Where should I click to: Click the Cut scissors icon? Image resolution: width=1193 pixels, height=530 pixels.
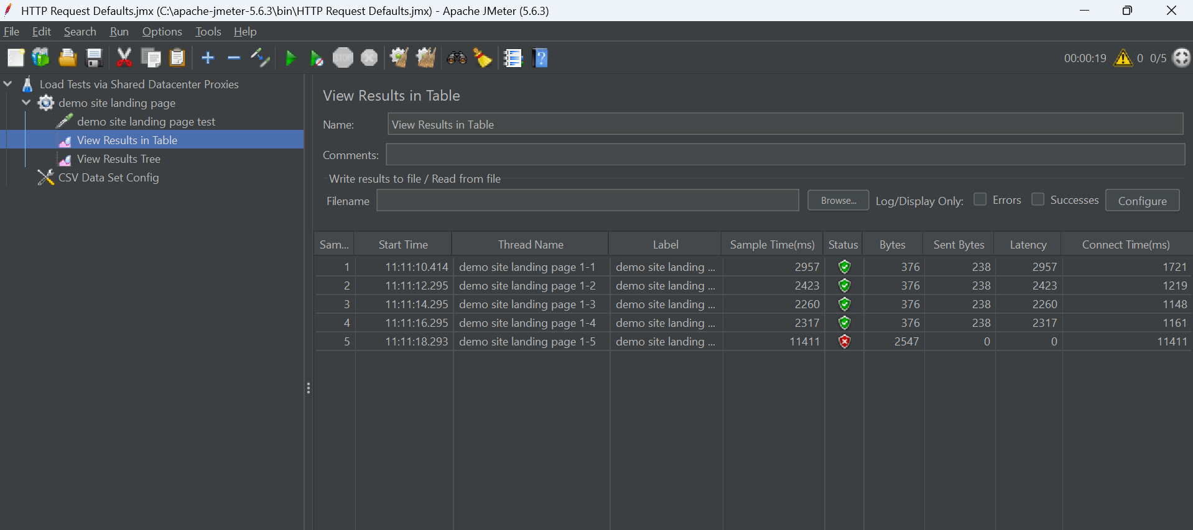(x=124, y=58)
